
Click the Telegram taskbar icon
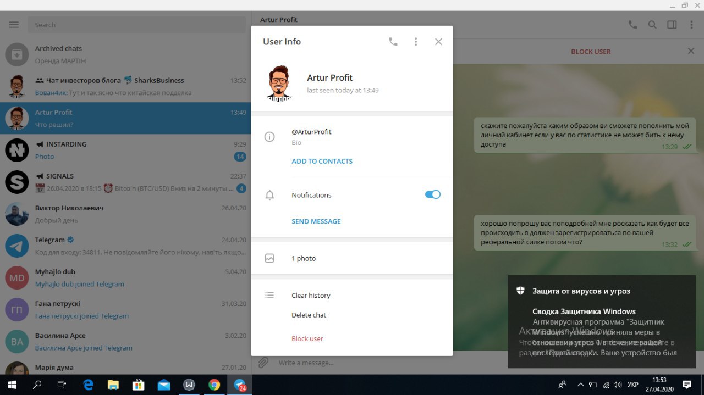tap(240, 385)
